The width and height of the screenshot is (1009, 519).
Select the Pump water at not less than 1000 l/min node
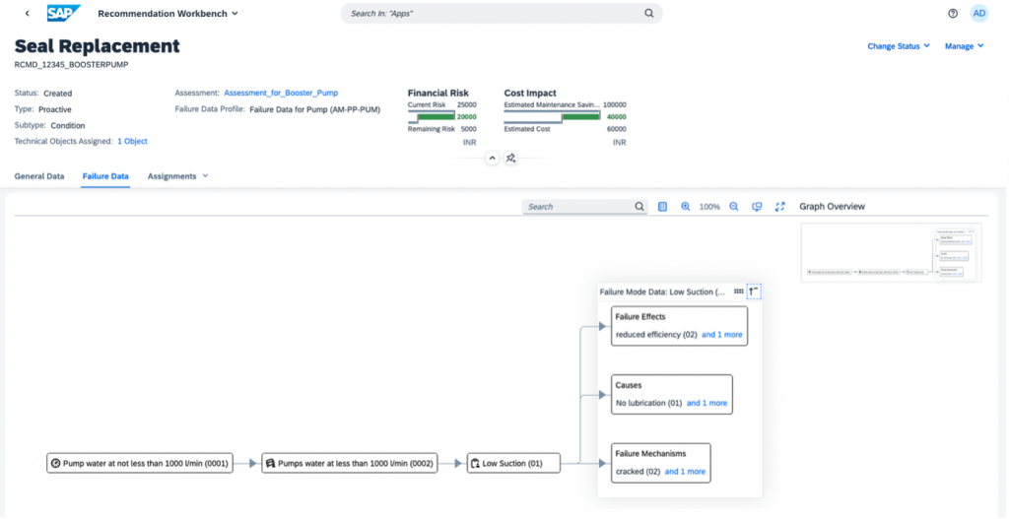(x=140, y=463)
